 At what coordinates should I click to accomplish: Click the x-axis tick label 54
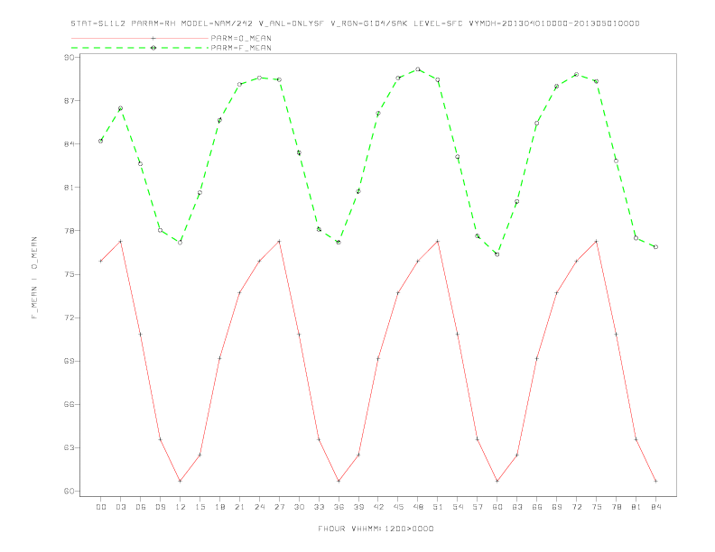(458, 507)
